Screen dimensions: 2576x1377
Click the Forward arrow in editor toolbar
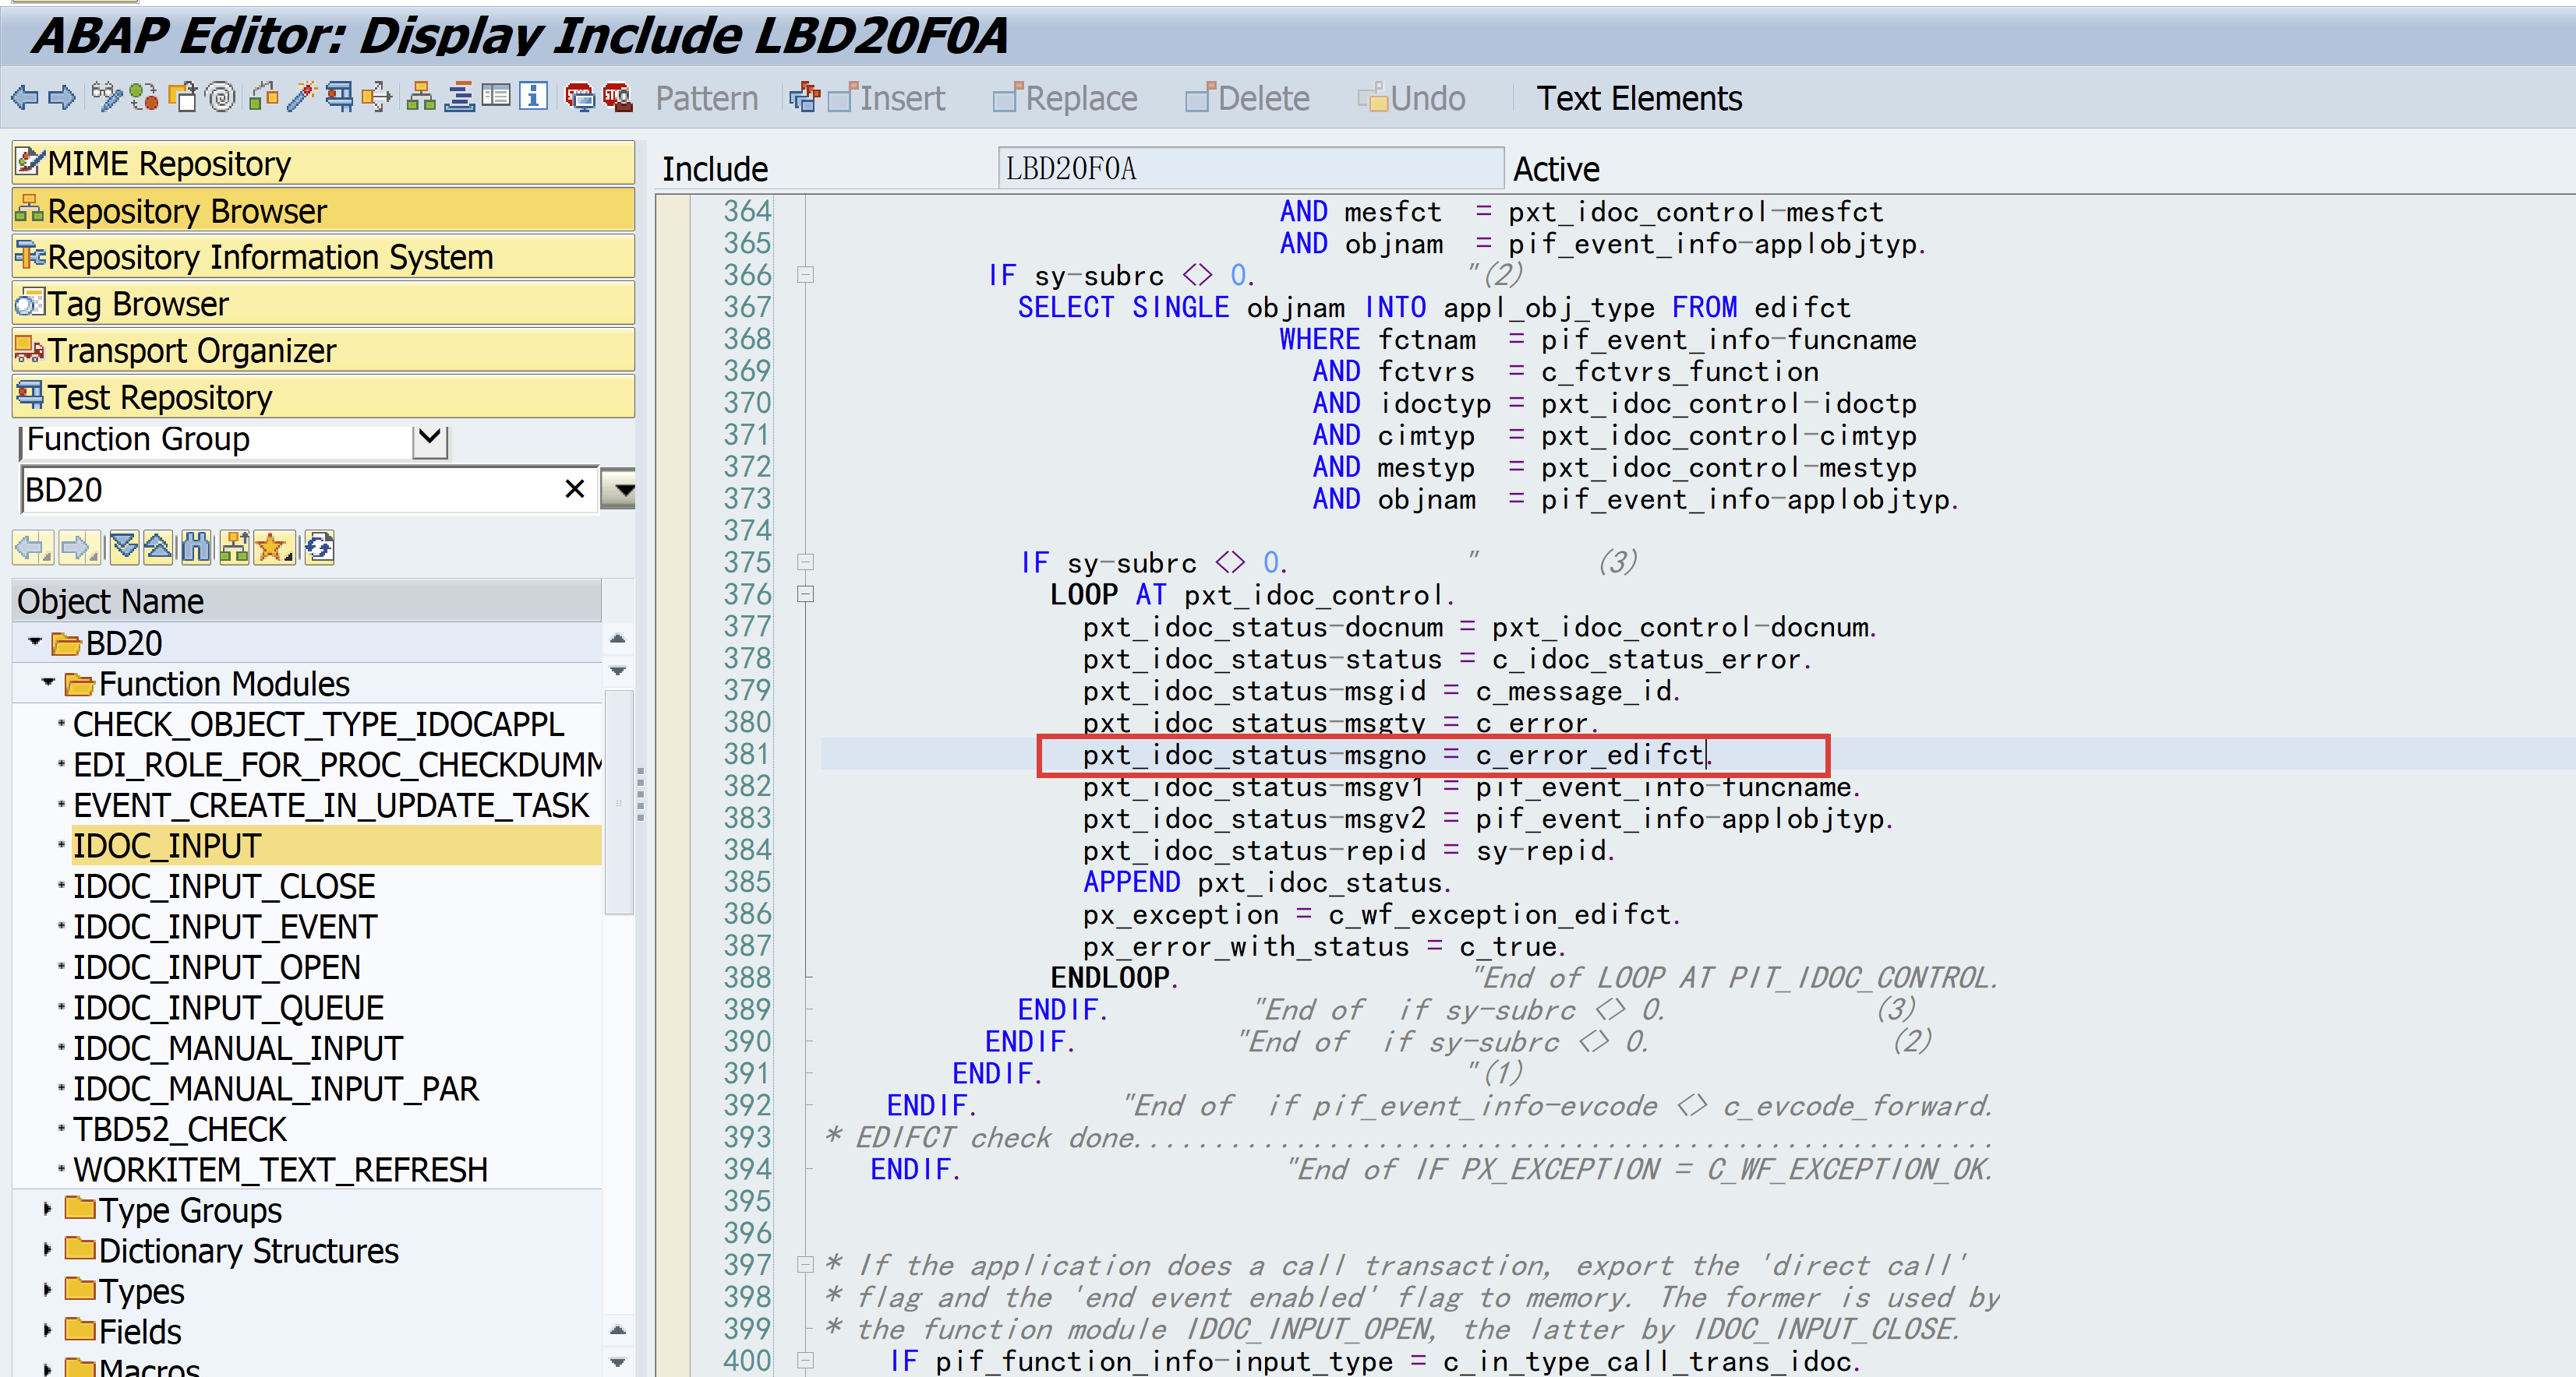62,98
